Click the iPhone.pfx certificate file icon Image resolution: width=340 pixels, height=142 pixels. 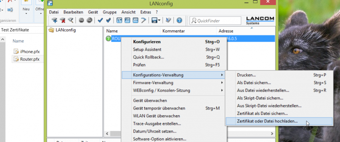pyautogui.click(x=16, y=51)
